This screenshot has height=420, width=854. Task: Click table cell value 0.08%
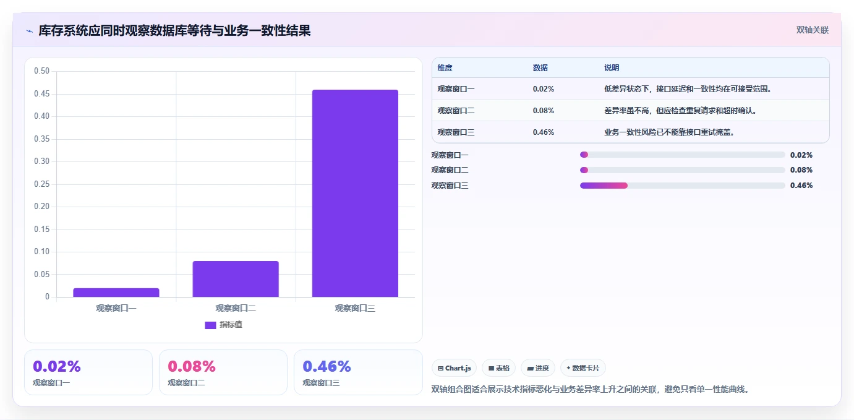(x=543, y=110)
